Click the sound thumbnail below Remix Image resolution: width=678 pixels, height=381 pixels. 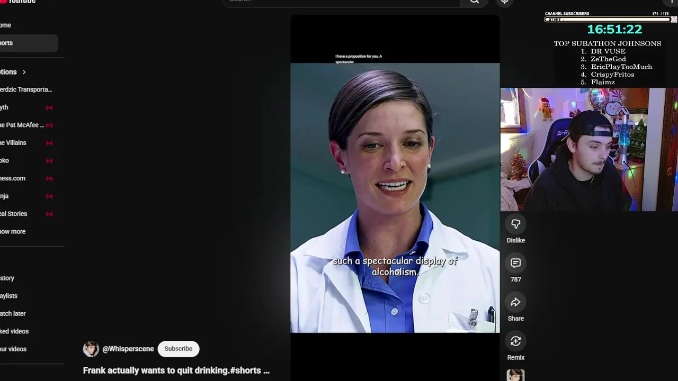[x=515, y=375]
